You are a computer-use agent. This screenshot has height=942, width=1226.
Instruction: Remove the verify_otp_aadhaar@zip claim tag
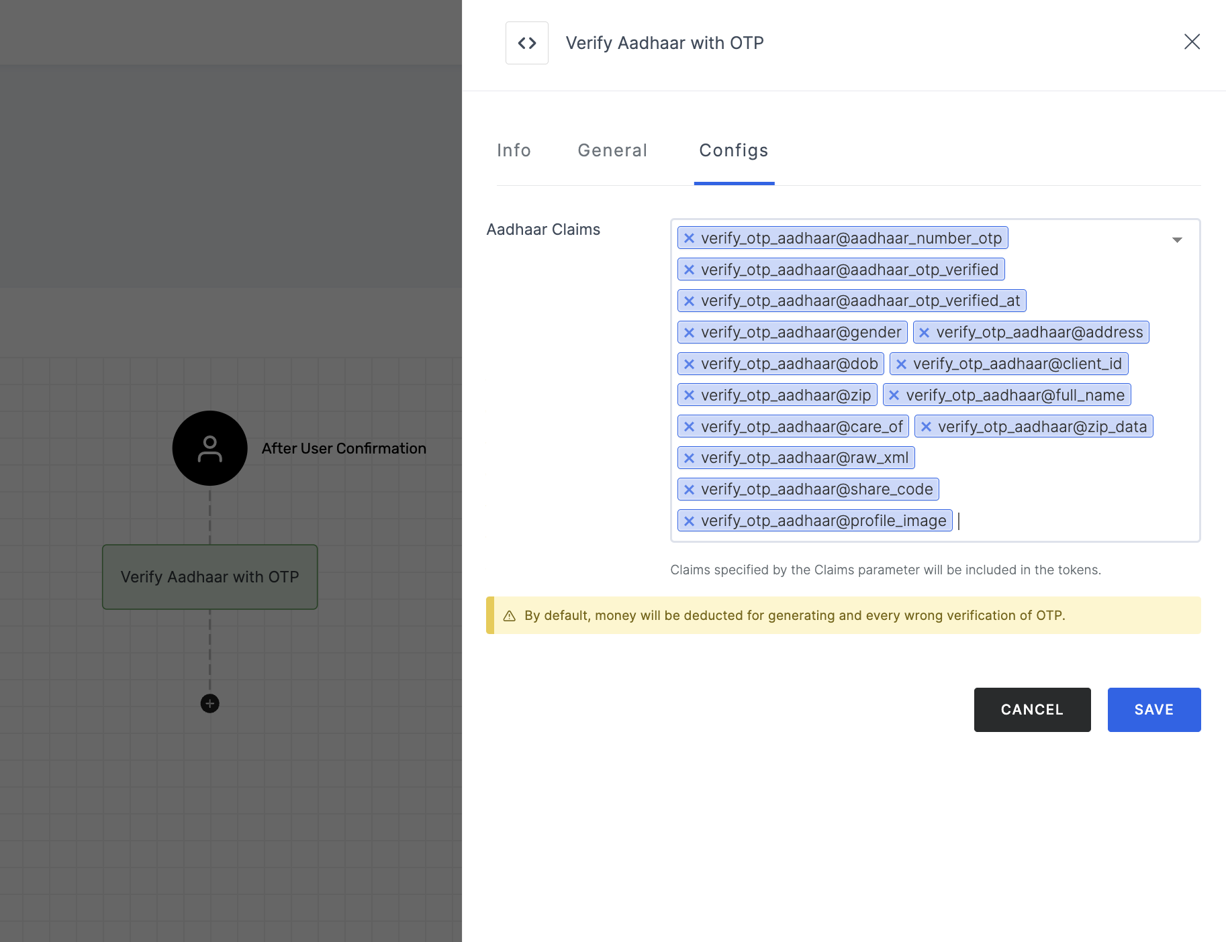click(x=689, y=395)
